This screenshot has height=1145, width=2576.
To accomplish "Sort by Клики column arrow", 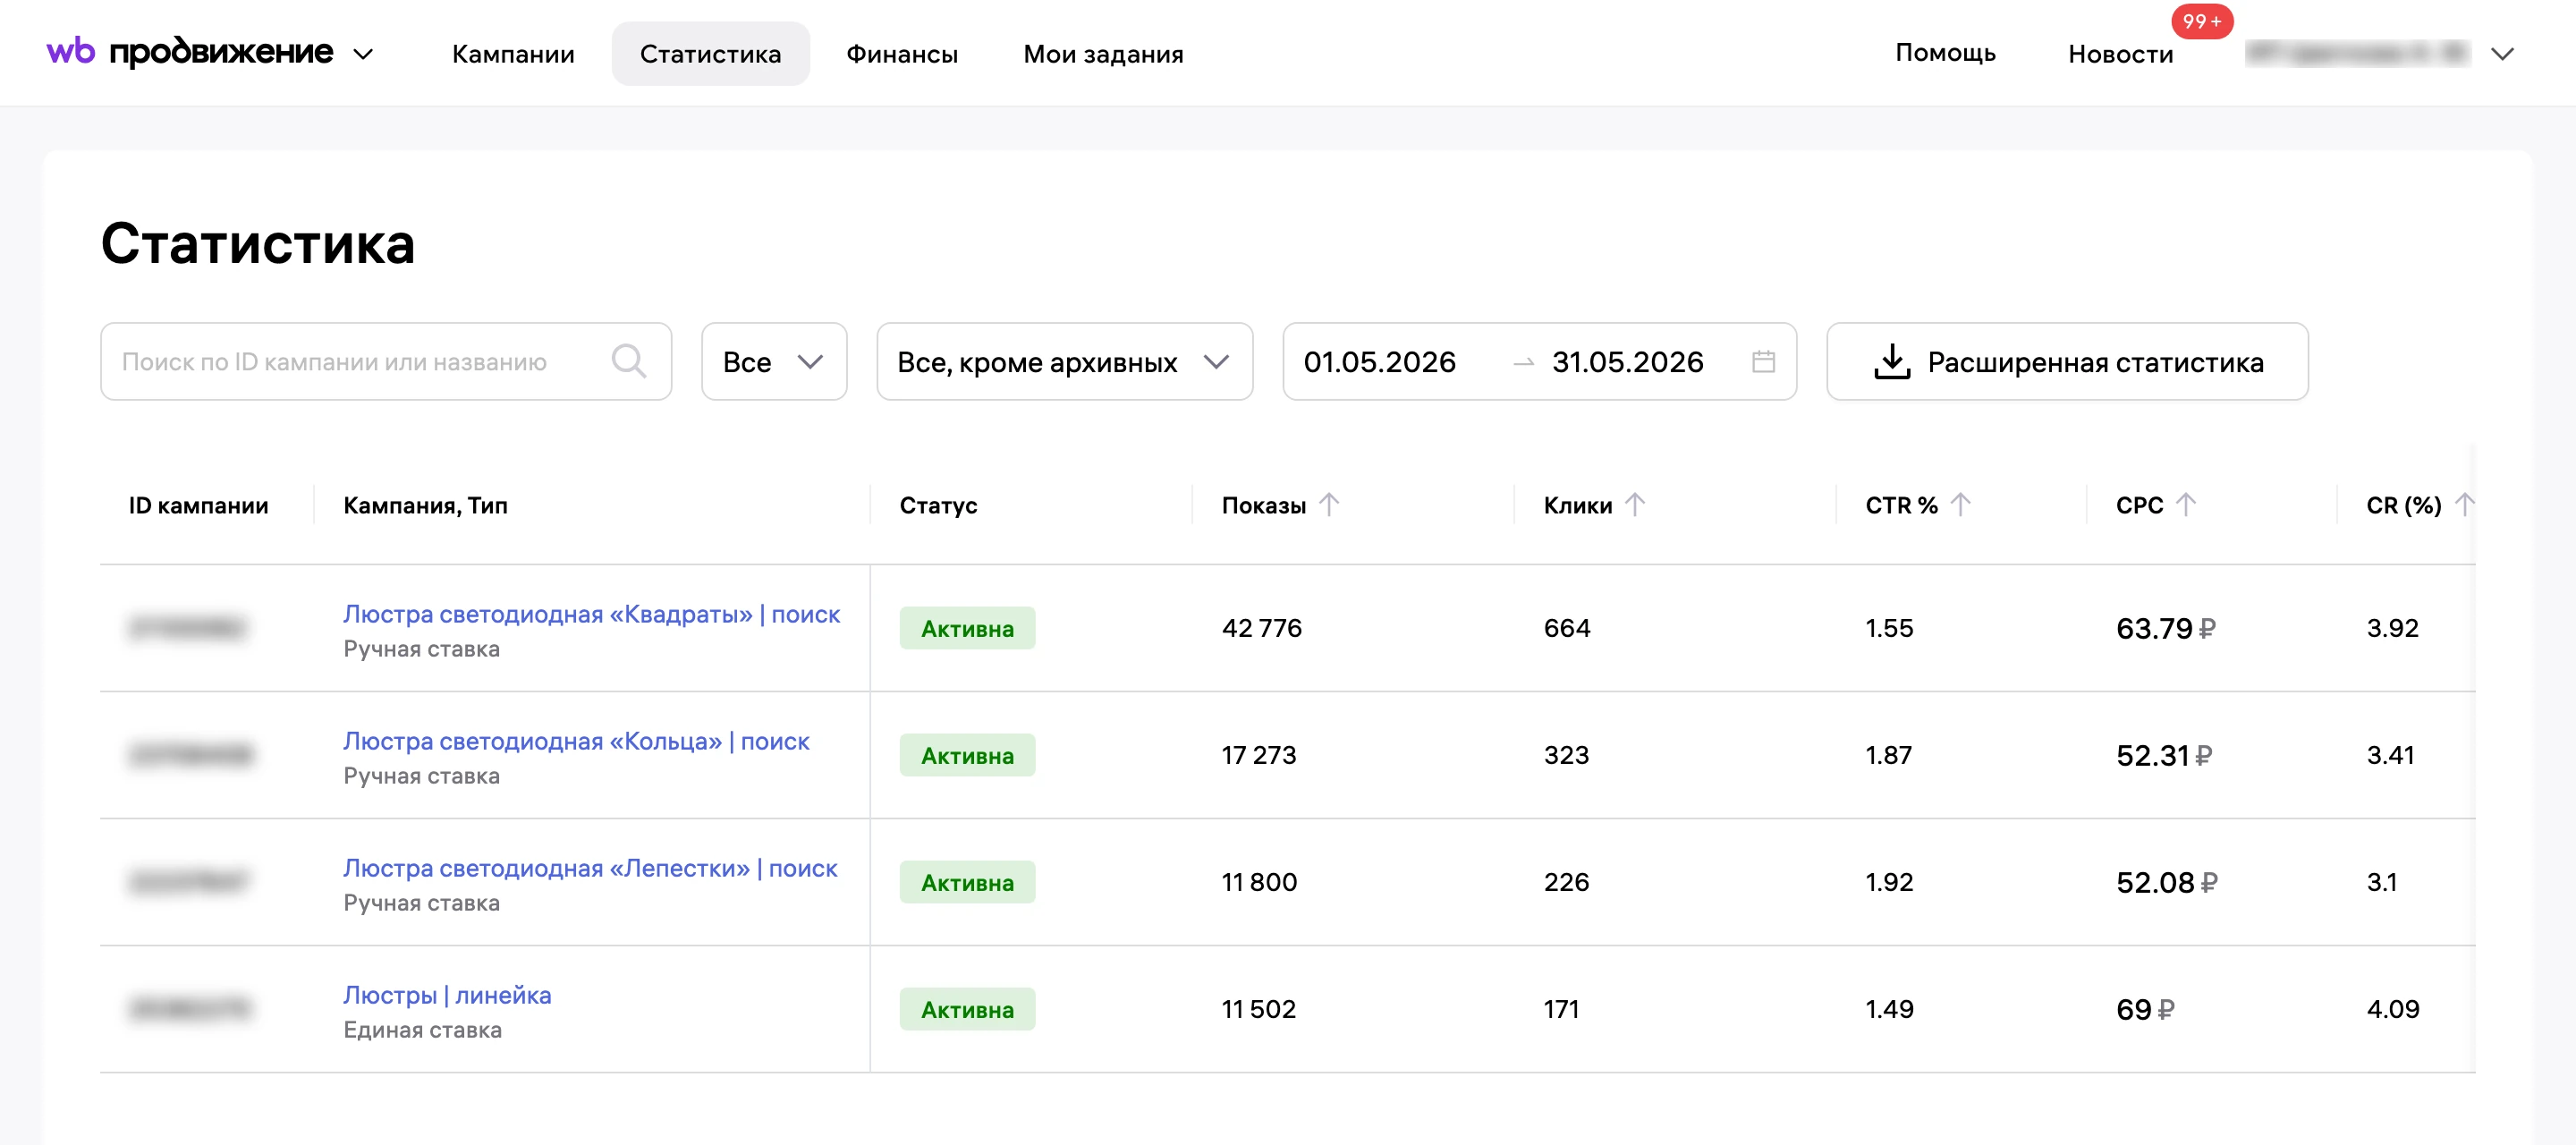I will coord(1634,504).
